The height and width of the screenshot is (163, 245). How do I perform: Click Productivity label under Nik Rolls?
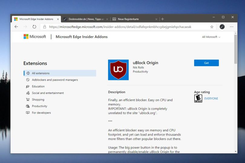pyautogui.click(x=140, y=72)
